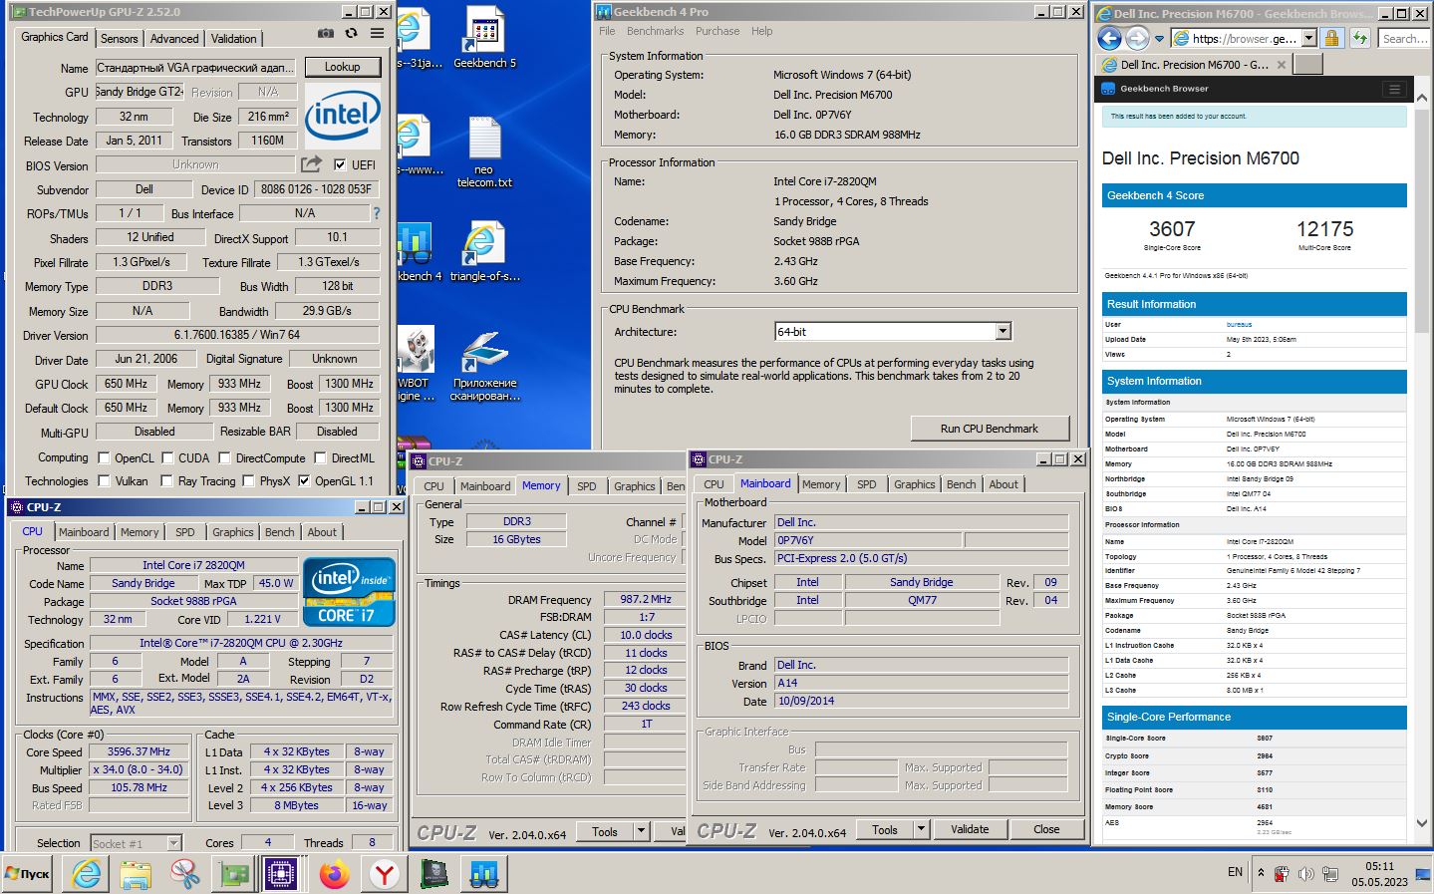Open the GPU-Z hamburger menu

tap(377, 33)
